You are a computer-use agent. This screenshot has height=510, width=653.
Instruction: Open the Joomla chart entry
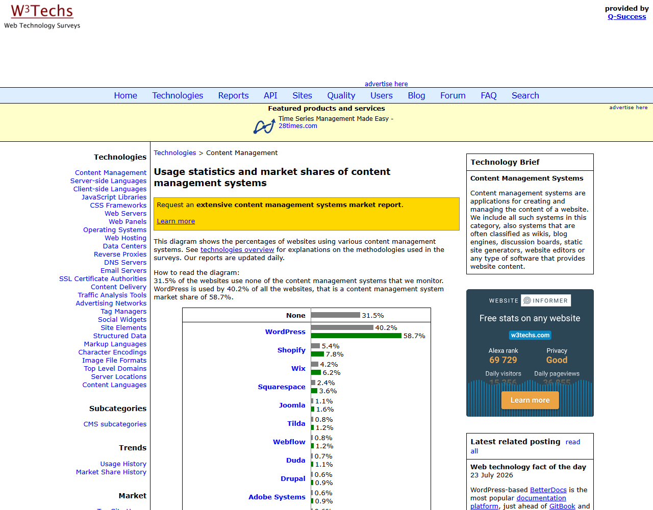coord(292,405)
